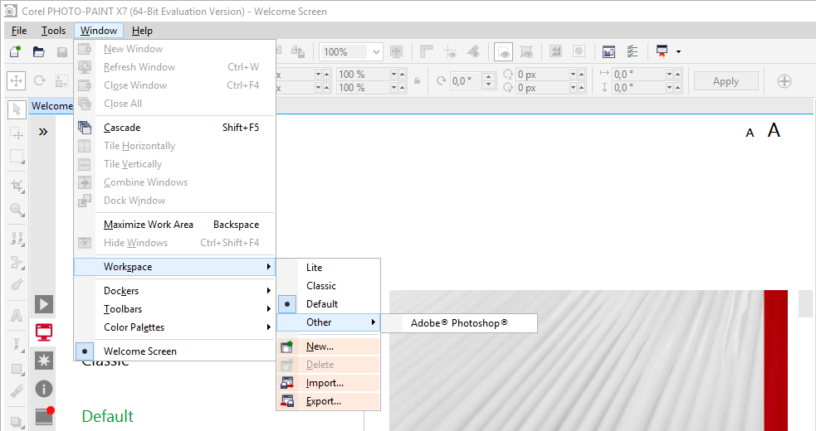The height and width of the screenshot is (431, 816).
Task: Click the Window menu header
Action: (x=99, y=31)
